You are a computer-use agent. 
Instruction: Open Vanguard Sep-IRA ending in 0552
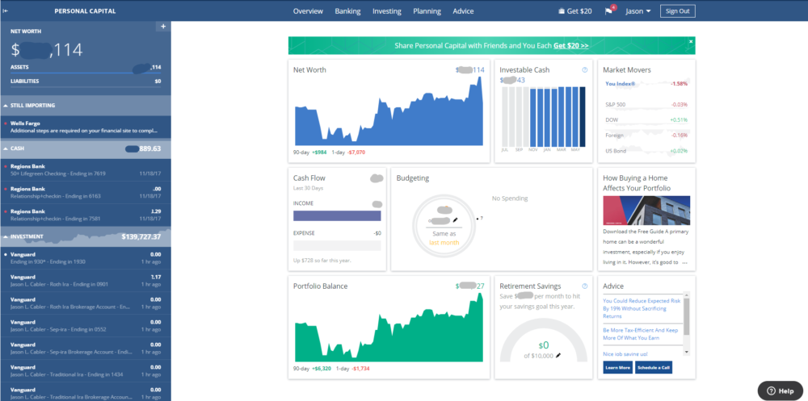click(x=86, y=325)
